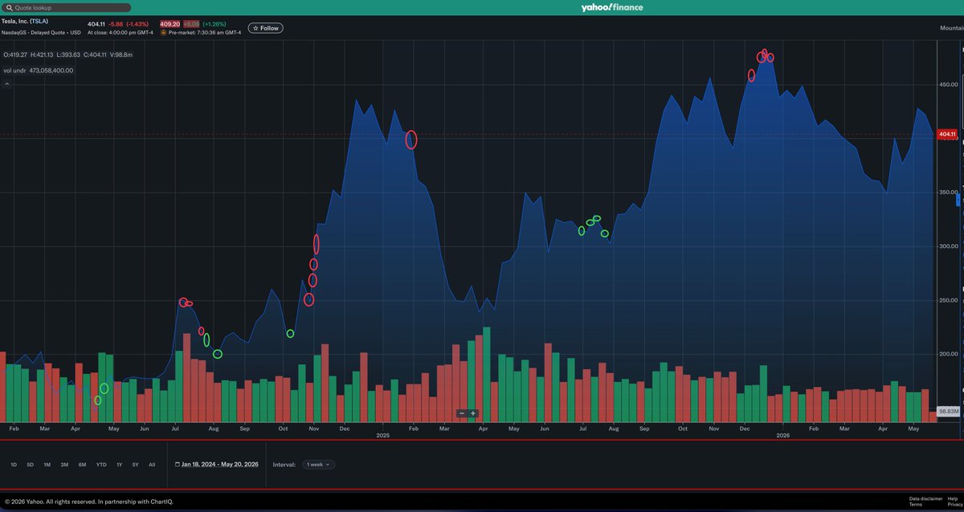Select the 1Y range
The width and height of the screenshot is (964, 512).
point(120,465)
